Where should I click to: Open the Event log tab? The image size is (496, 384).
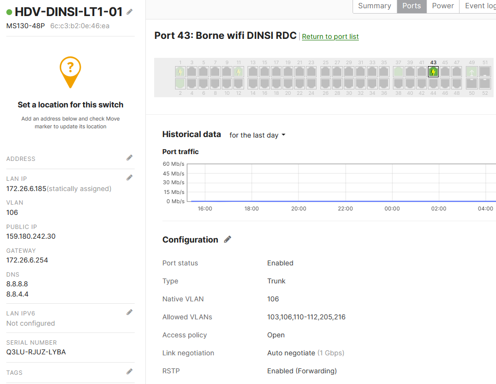[478, 6]
